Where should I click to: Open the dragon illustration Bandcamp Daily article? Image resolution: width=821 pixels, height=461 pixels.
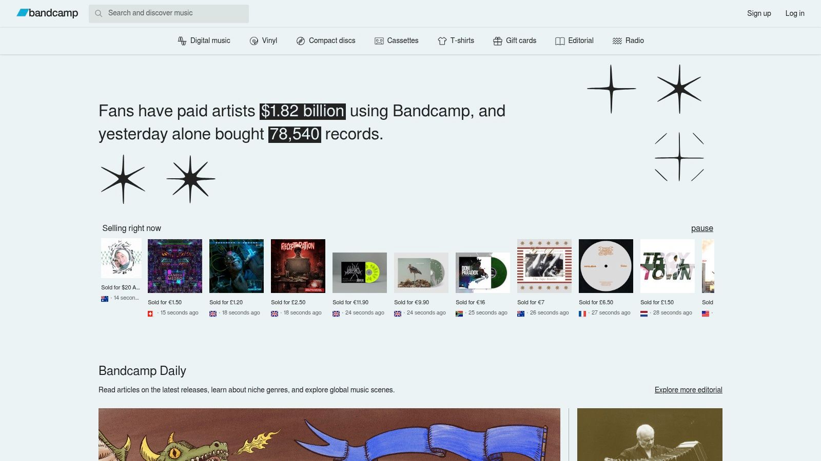[x=329, y=434]
